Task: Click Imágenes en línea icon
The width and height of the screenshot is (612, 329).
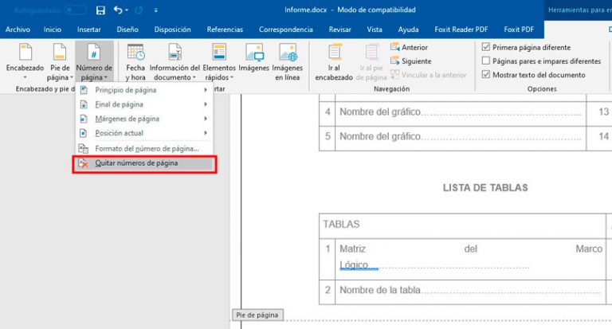Action: [x=288, y=53]
